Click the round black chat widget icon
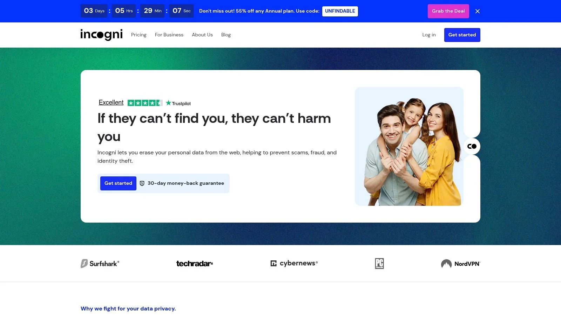The height and width of the screenshot is (315, 561). [472, 146]
